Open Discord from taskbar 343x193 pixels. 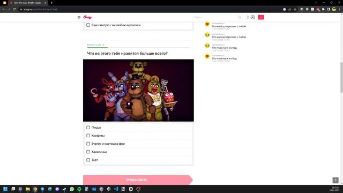(x=57, y=189)
